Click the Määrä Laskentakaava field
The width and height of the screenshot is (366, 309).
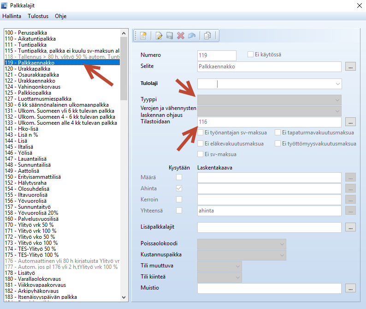click(x=269, y=177)
